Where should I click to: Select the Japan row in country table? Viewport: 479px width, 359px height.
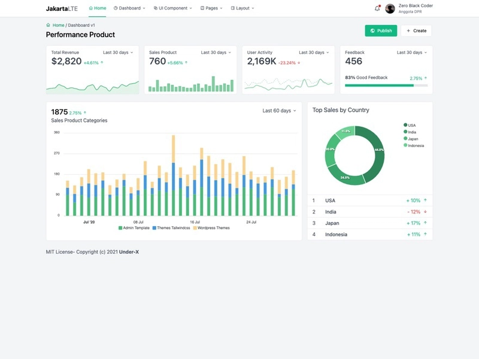(x=370, y=223)
